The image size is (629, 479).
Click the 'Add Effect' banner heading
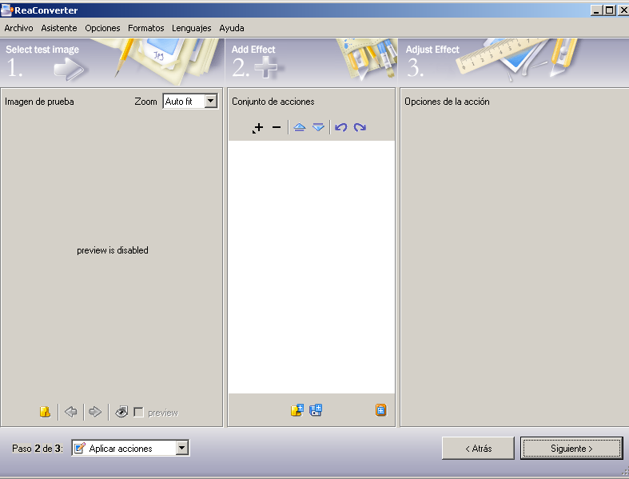tap(253, 50)
